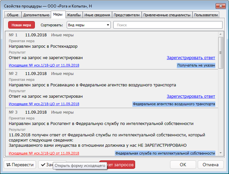Click the Перевести button with arrows icon
The width and height of the screenshot is (229, 174).
click(20, 165)
